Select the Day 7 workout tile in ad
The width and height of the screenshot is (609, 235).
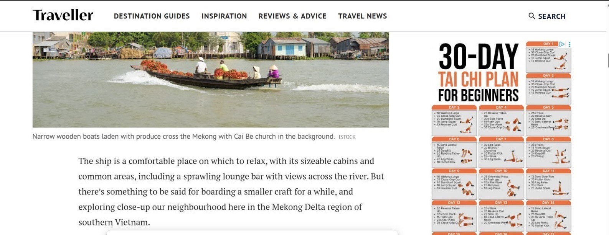(501, 152)
